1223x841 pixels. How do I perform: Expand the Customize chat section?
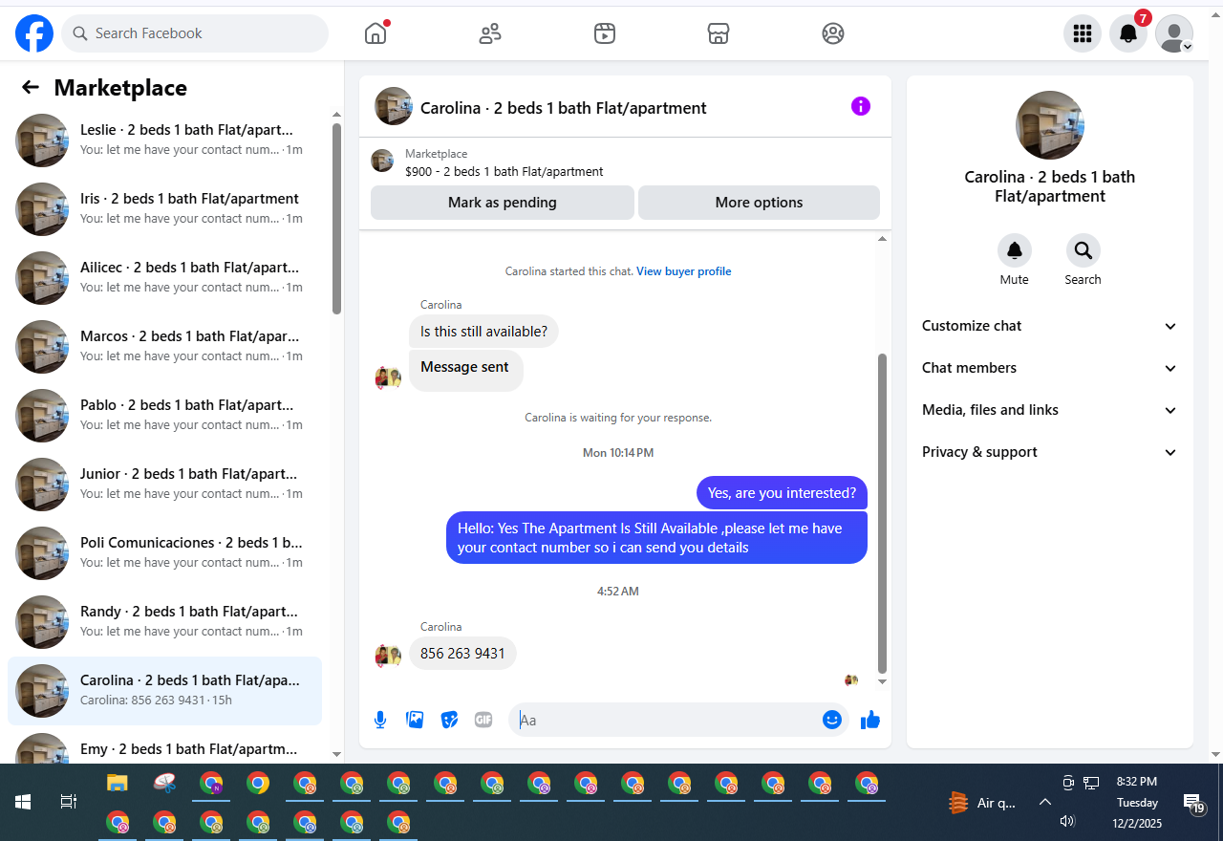click(1050, 326)
